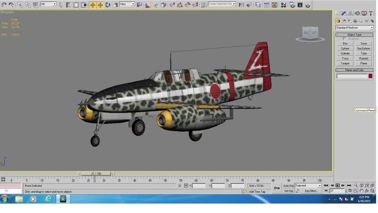Open the Material Editor spheres icon
The height and width of the screenshot is (213, 378).
(x=283, y=5)
